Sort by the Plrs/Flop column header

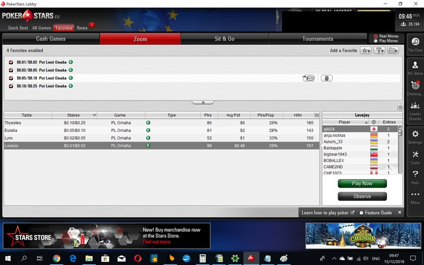pos(266,116)
